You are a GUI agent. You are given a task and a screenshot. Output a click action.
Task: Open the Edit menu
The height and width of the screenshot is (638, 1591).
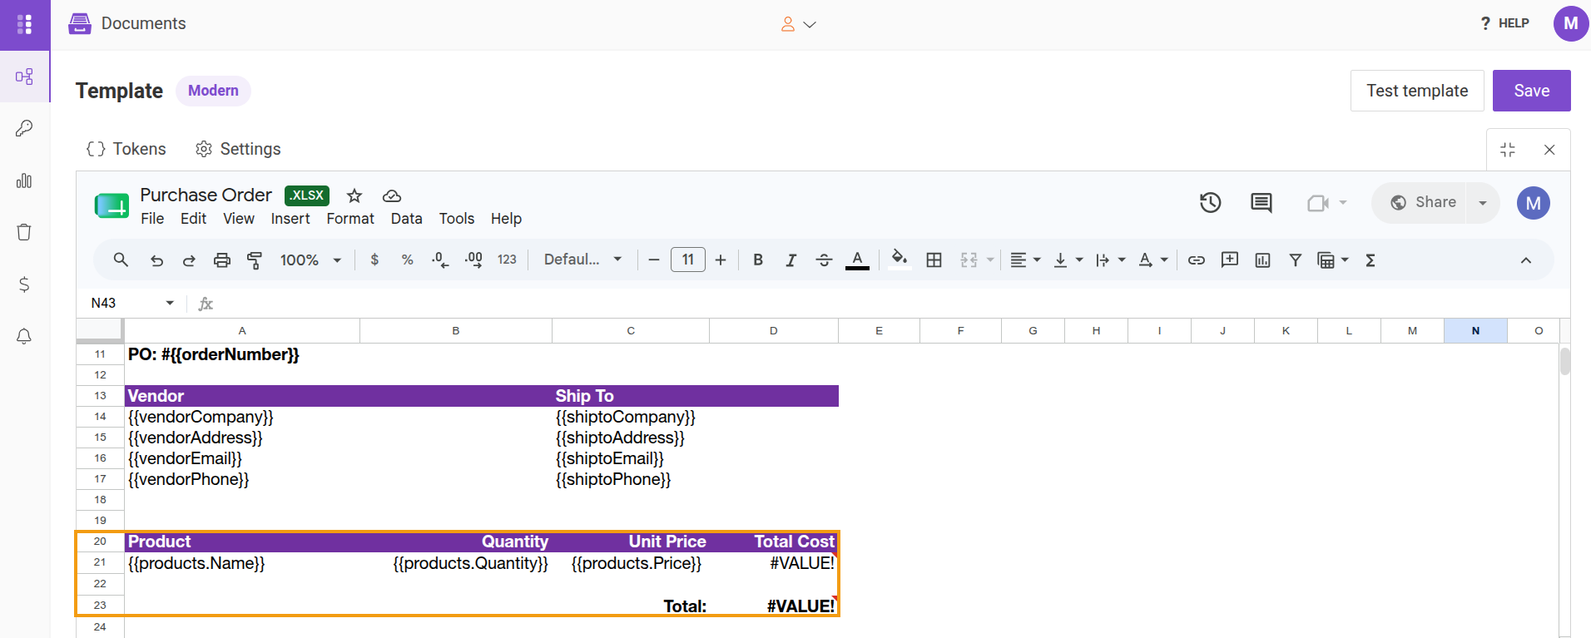click(193, 218)
